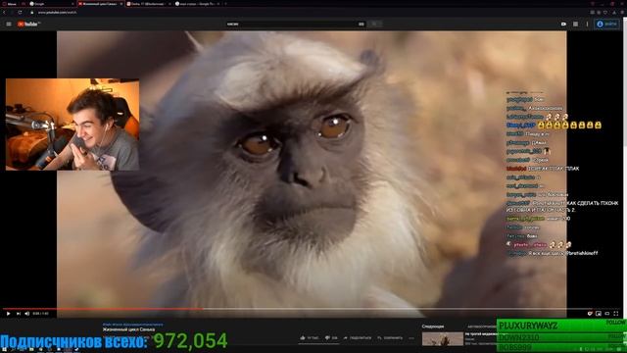Screen dimensions: 627x353
Task: Click the blue Sign in button
Action: click(606, 24)
